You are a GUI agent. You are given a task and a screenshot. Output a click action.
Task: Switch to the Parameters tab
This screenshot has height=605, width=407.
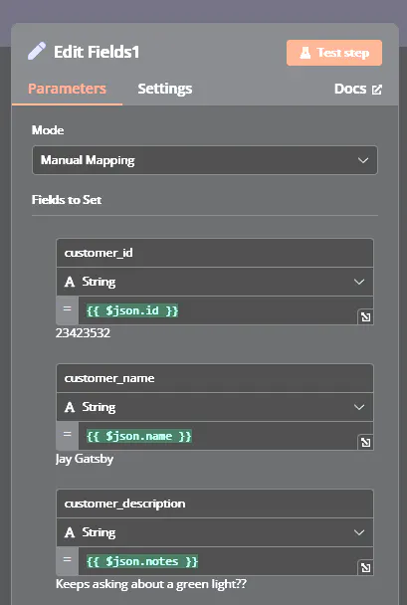pyautogui.click(x=67, y=89)
